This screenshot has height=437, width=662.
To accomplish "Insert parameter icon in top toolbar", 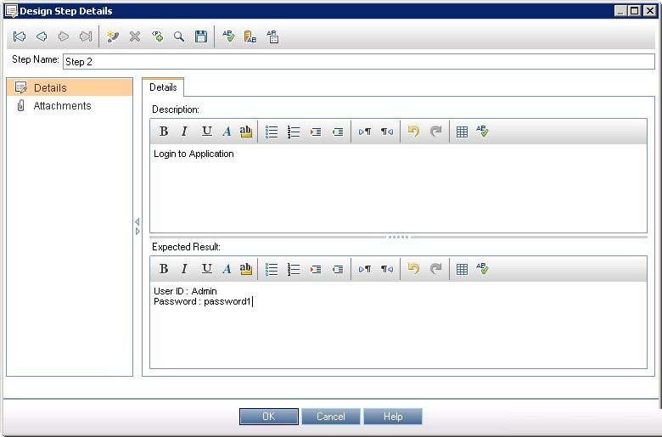I will [157, 36].
